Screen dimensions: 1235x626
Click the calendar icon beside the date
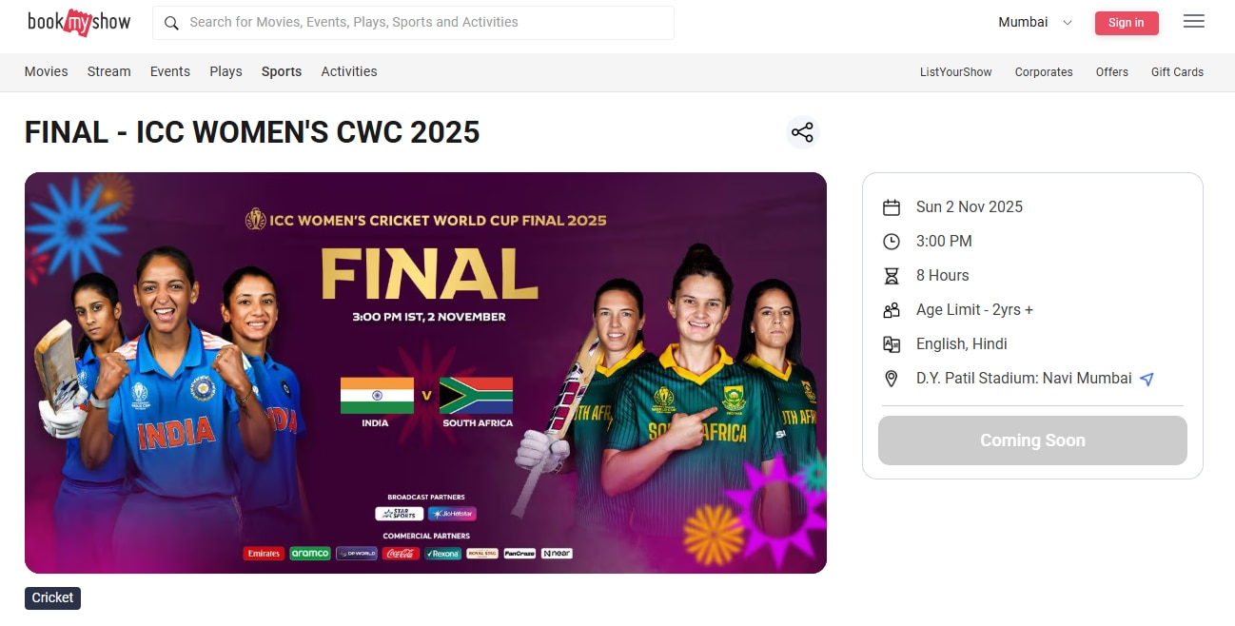coord(892,207)
